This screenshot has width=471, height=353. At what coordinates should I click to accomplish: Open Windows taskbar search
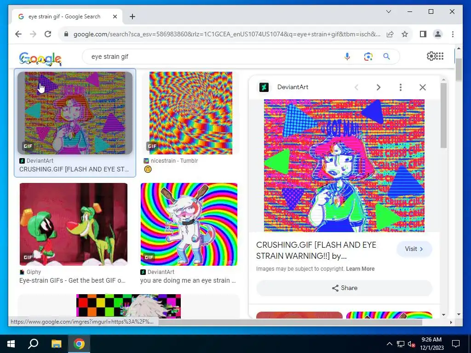[x=33, y=344]
